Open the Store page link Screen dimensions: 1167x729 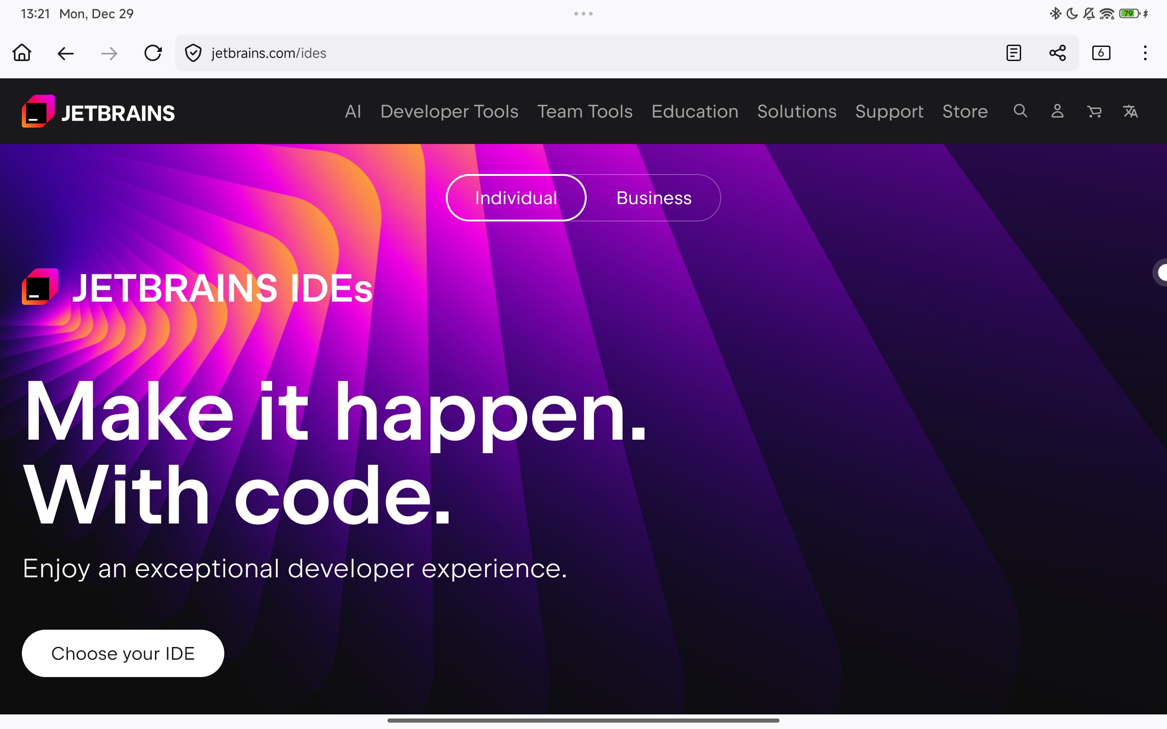966,111
